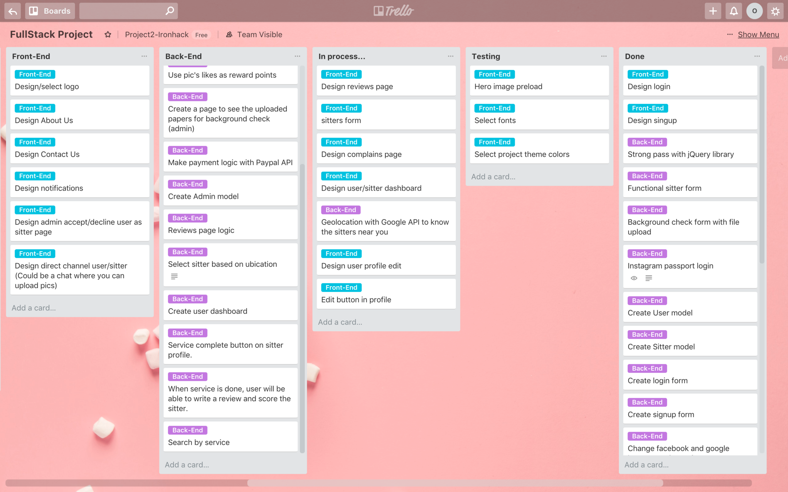Click Show Menu link
Screen dimensions: 788x492
pyautogui.click(x=758, y=35)
